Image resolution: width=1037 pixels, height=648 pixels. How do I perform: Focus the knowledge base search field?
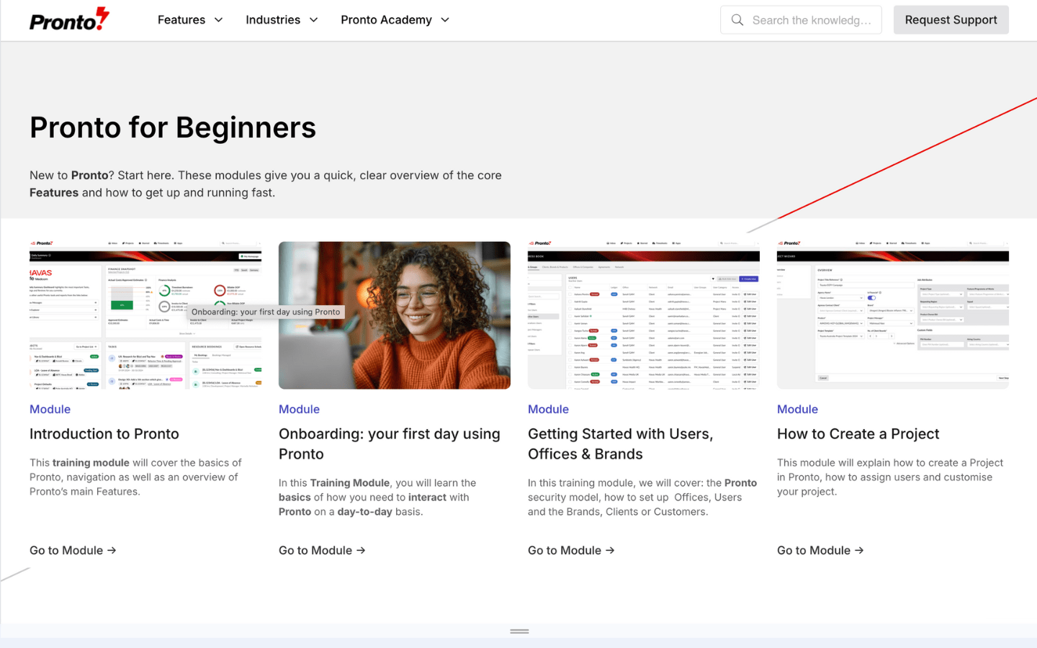click(x=801, y=20)
